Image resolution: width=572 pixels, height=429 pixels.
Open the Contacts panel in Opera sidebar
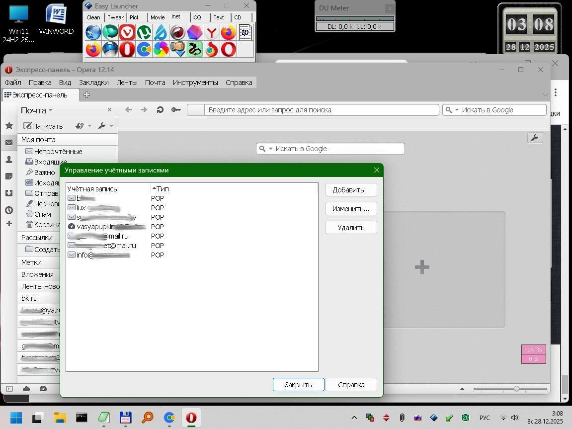pyautogui.click(x=9, y=160)
